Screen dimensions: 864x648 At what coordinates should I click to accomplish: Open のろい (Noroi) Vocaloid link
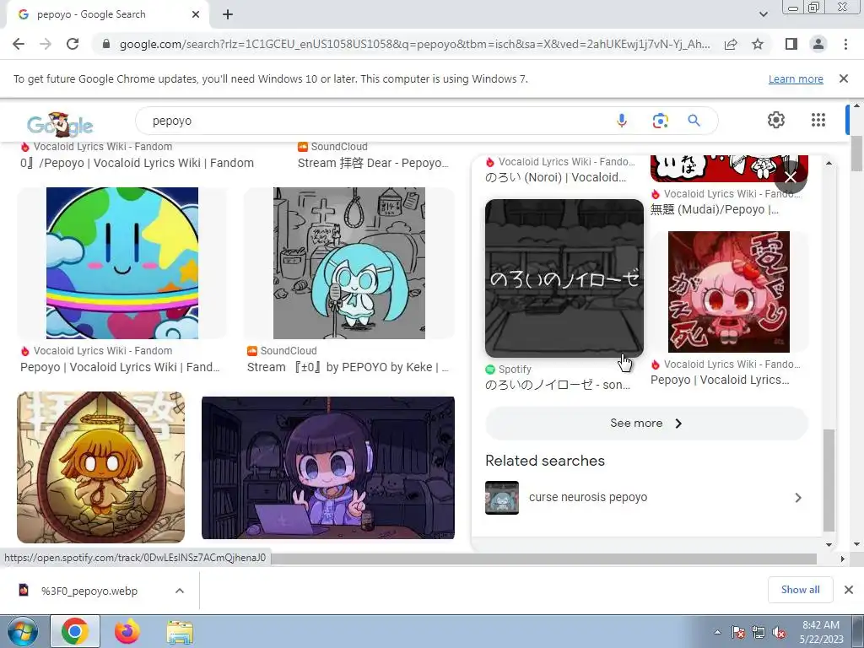point(555,177)
